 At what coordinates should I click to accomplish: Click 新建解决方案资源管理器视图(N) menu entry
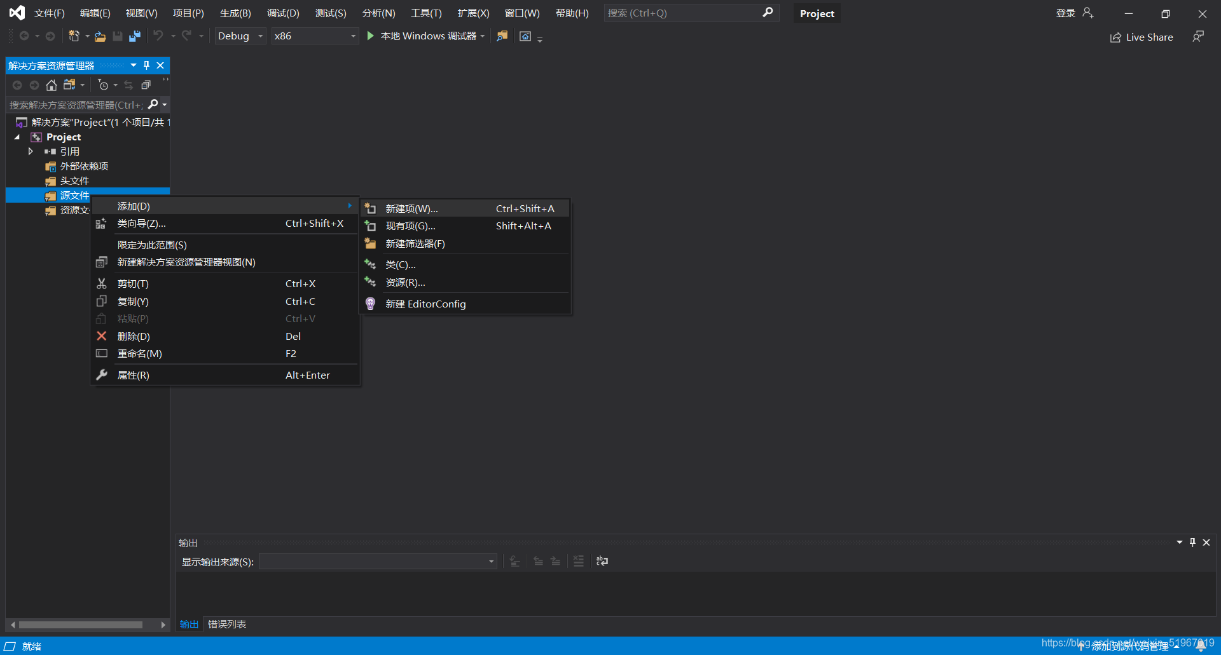click(225, 262)
